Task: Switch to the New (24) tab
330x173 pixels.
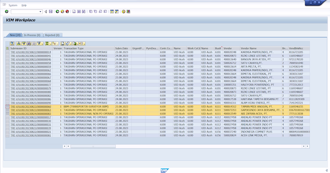Action: (x=15, y=35)
